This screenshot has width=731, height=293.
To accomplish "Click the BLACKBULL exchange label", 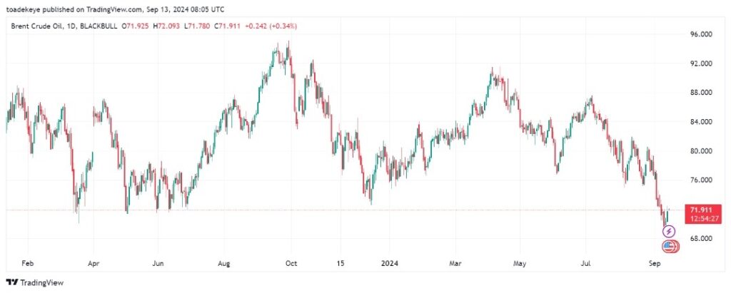I will [x=101, y=26].
